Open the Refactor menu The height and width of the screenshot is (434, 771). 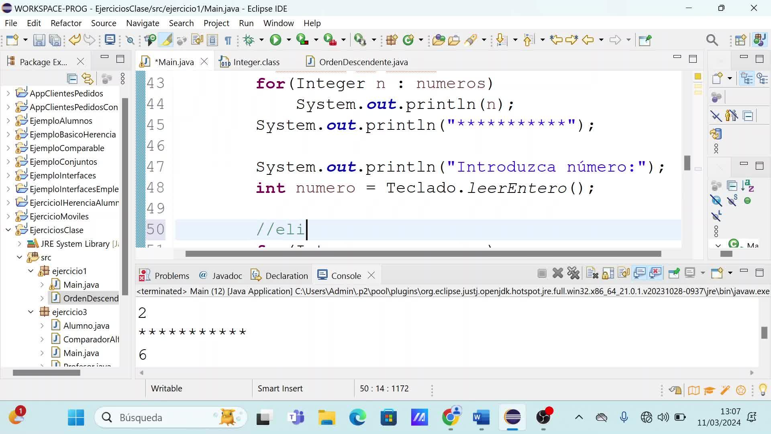point(66,23)
